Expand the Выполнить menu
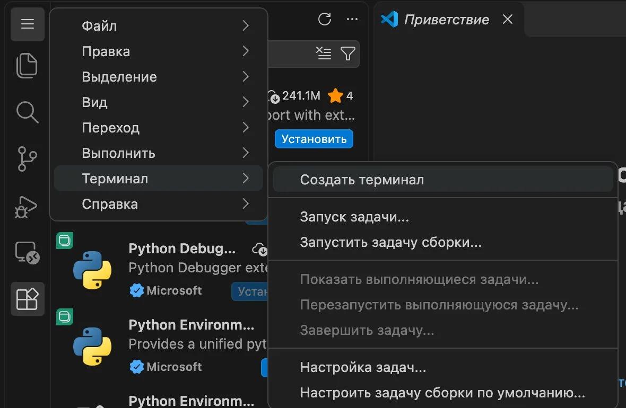This screenshot has height=408, width=626. (x=159, y=153)
